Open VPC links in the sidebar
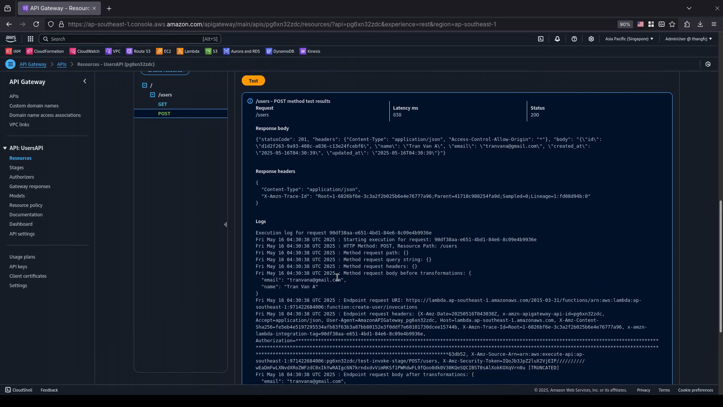Viewport: 723px width, 407px height. tap(19, 125)
